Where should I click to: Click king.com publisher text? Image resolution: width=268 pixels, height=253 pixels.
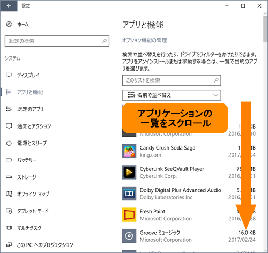pyautogui.click(x=150, y=155)
